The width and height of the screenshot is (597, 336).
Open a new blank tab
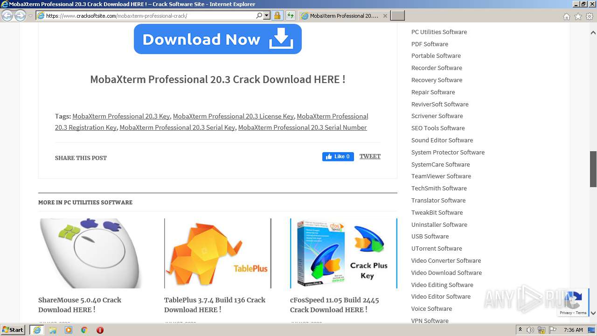click(397, 16)
